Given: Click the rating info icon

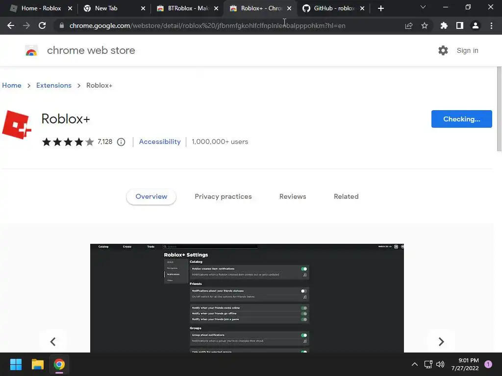Looking at the screenshot, I should (121, 142).
